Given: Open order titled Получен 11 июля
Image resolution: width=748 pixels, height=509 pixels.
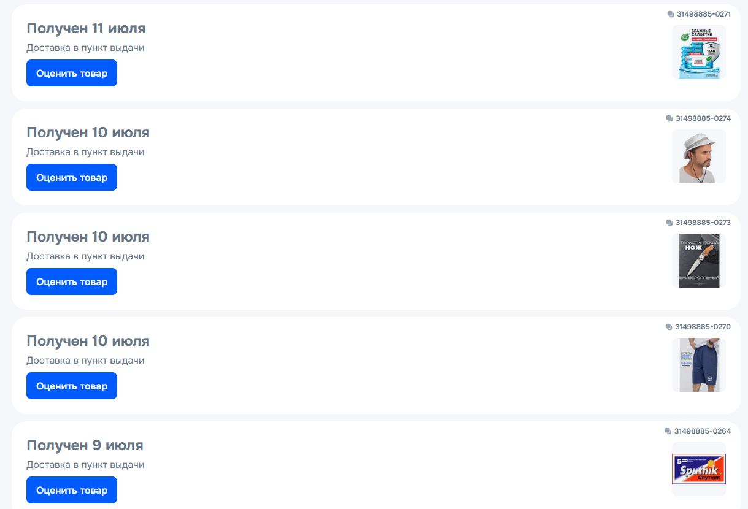Looking at the screenshot, I should coord(86,28).
